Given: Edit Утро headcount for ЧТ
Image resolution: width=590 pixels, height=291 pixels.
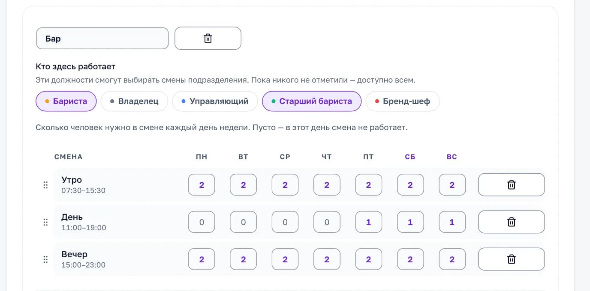Looking at the screenshot, I should 327,185.
